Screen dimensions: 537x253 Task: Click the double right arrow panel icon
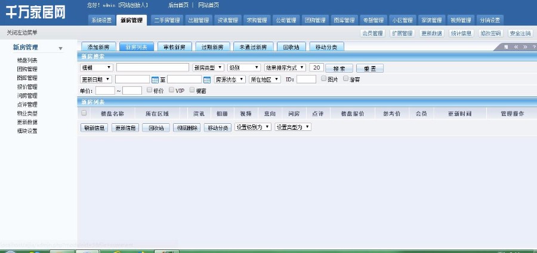pos(525,47)
